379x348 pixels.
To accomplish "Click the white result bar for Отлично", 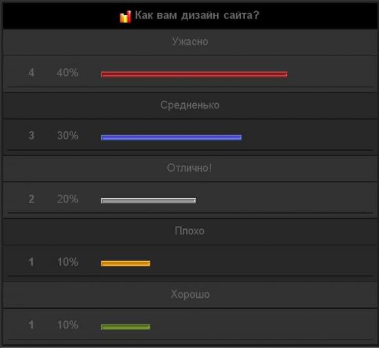I will 148,200.
